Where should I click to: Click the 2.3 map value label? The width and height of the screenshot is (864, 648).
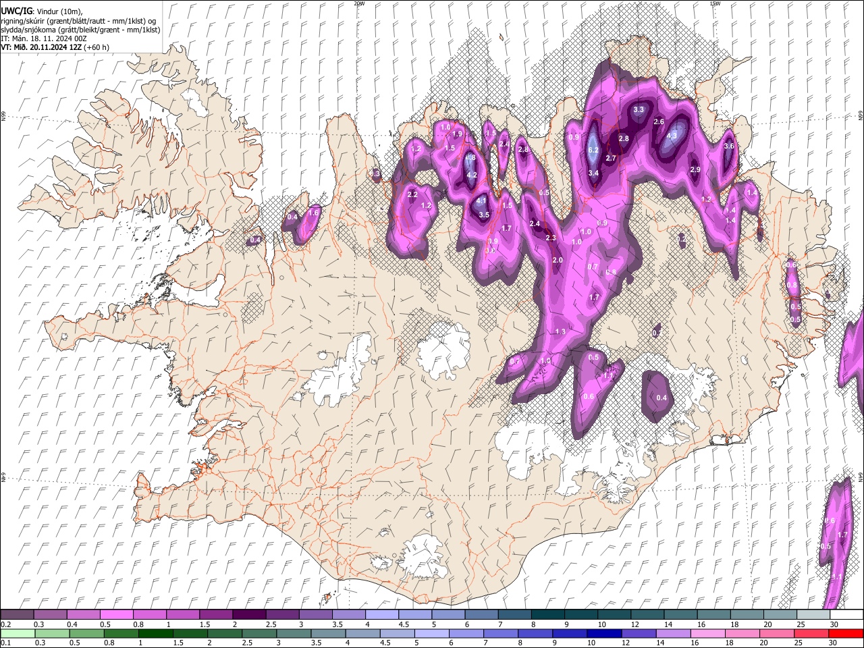coord(551,238)
